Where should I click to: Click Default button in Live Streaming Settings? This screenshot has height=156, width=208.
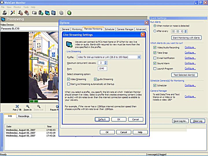click(102, 119)
